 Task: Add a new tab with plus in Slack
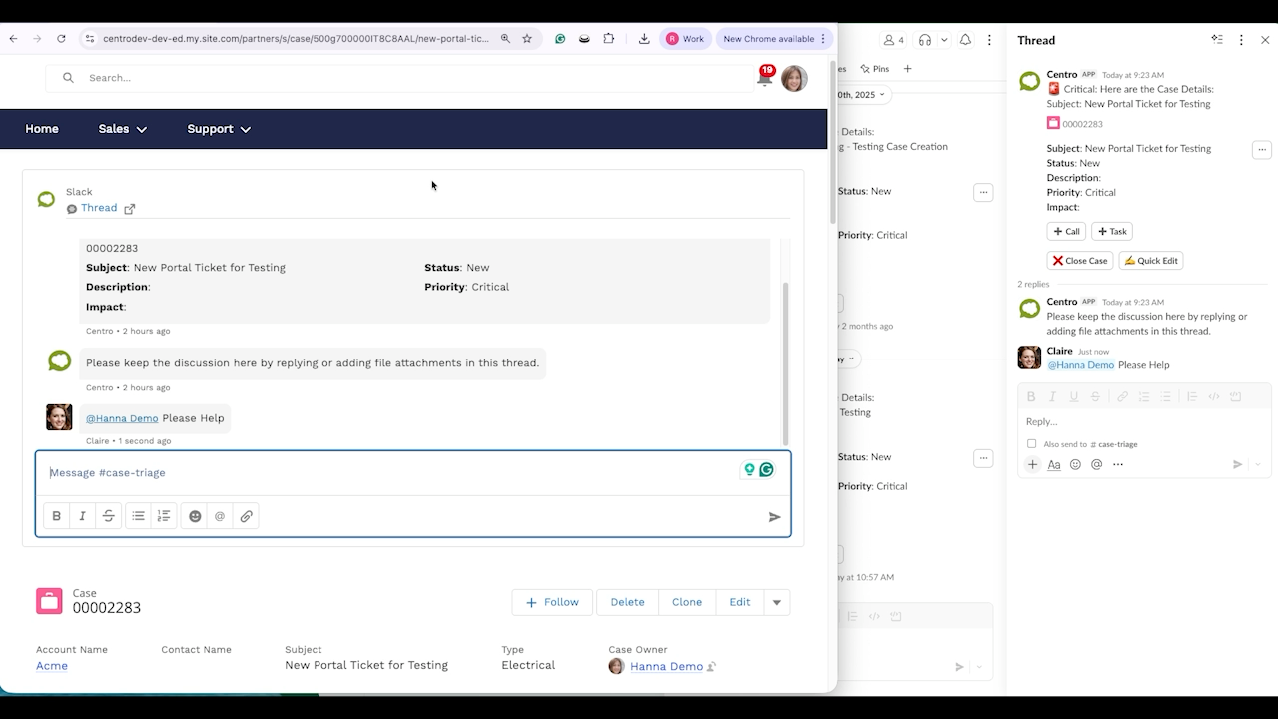(x=907, y=69)
